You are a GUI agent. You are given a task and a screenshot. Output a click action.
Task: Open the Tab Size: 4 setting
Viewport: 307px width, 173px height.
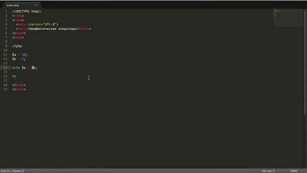[268, 171]
